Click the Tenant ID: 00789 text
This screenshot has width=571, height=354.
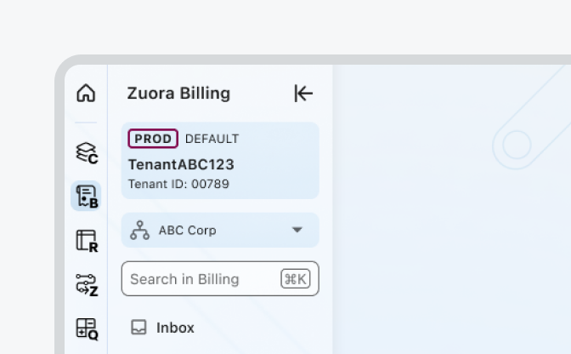(x=178, y=184)
